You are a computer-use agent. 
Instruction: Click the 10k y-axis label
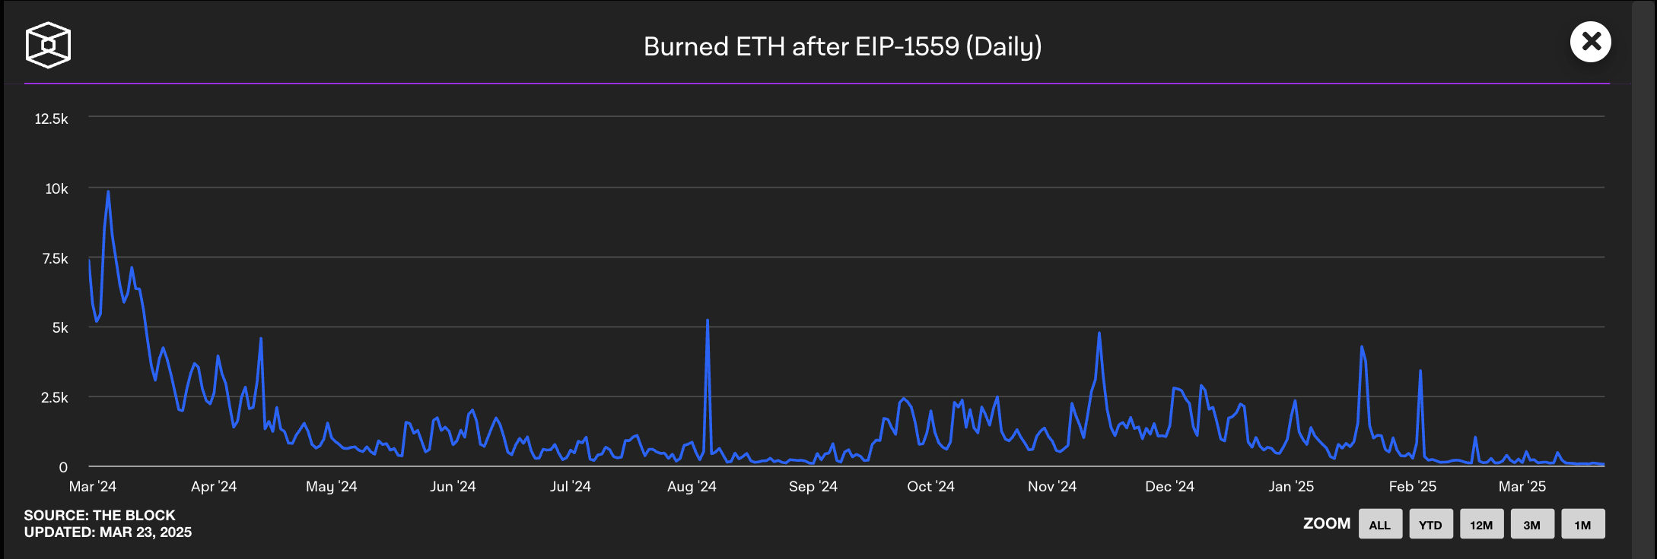(x=56, y=188)
